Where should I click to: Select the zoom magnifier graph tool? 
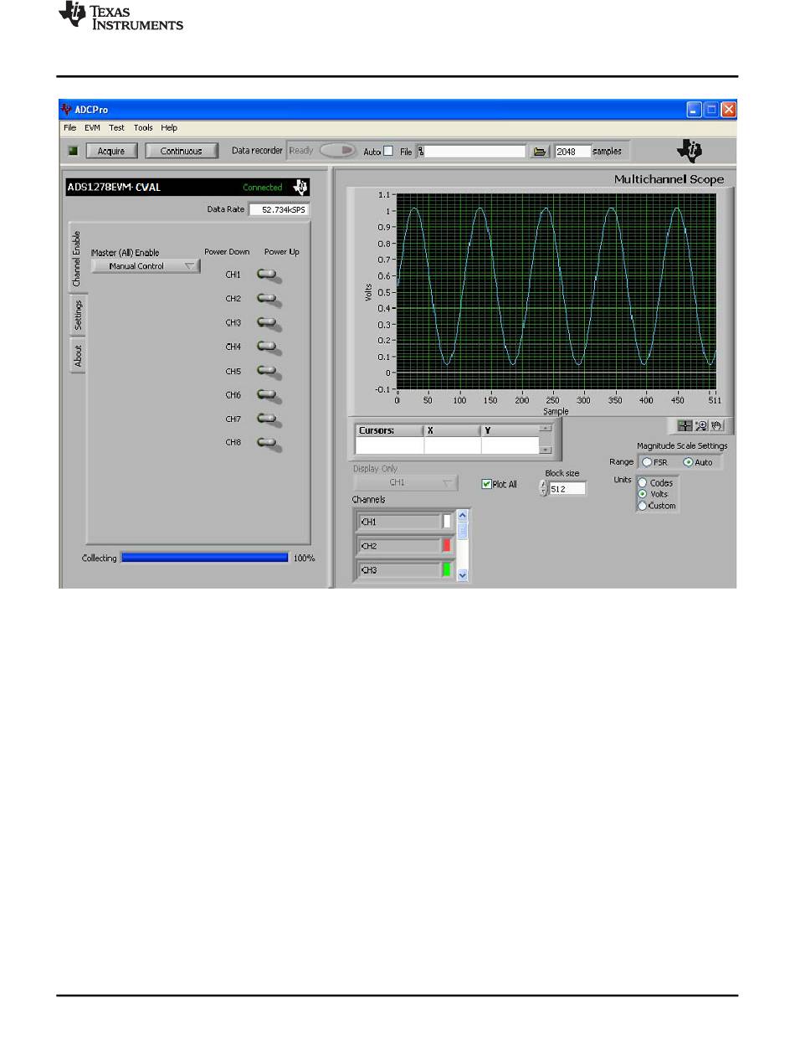pyautogui.click(x=701, y=425)
